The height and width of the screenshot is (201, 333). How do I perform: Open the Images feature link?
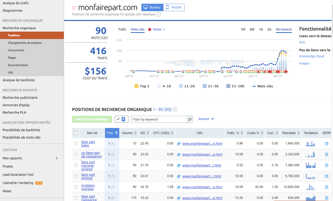[x=304, y=63]
